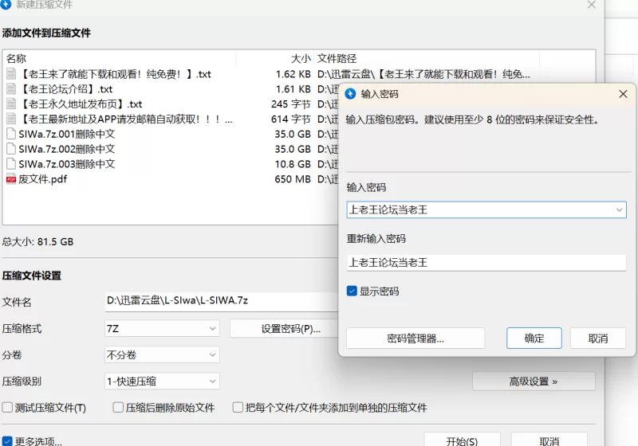Expand the 输入密码 combo box arrow

(x=619, y=210)
